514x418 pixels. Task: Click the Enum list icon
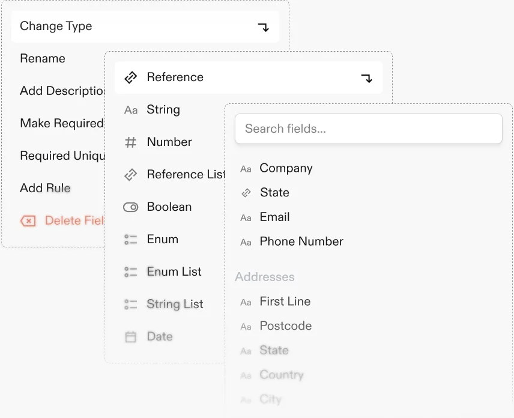[130, 240]
